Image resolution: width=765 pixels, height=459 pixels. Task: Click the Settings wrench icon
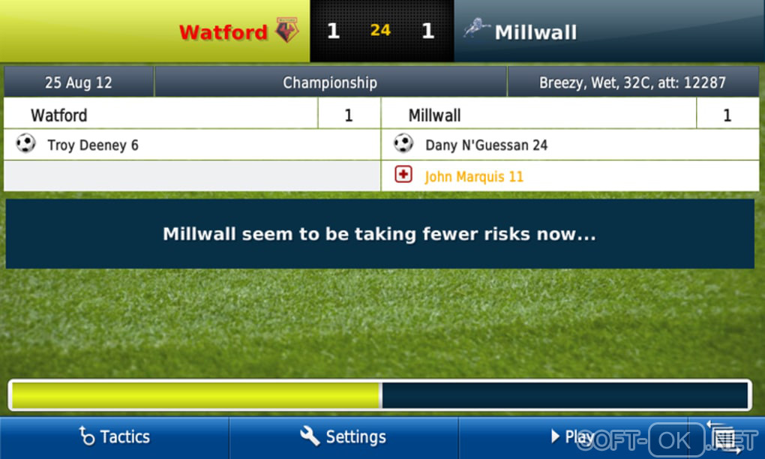point(310,436)
